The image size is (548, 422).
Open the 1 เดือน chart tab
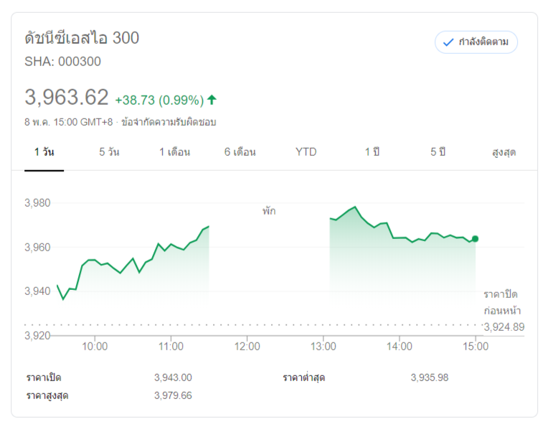[x=175, y=152]
